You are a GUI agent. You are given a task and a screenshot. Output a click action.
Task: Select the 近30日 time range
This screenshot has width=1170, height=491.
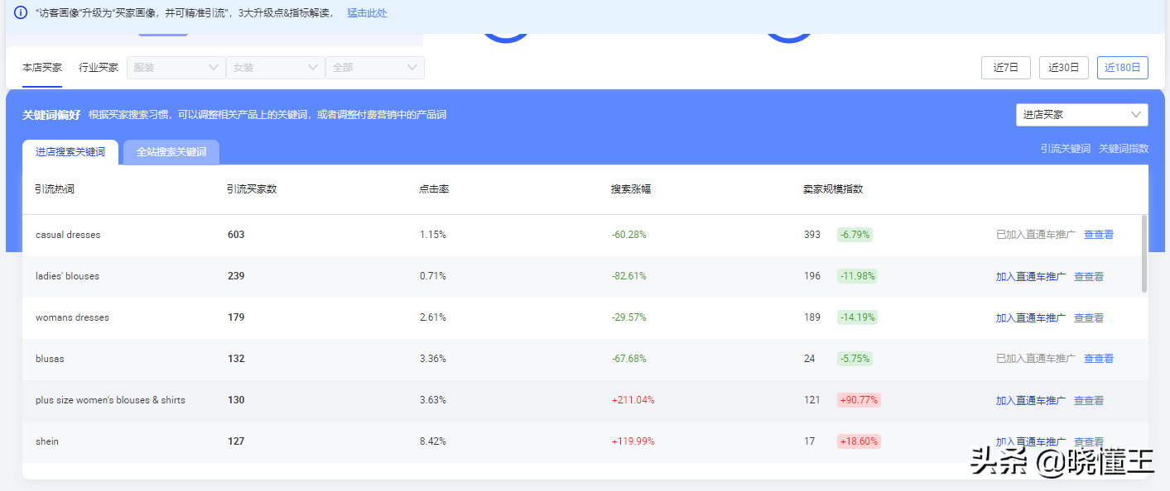[x=1064, y=68]
